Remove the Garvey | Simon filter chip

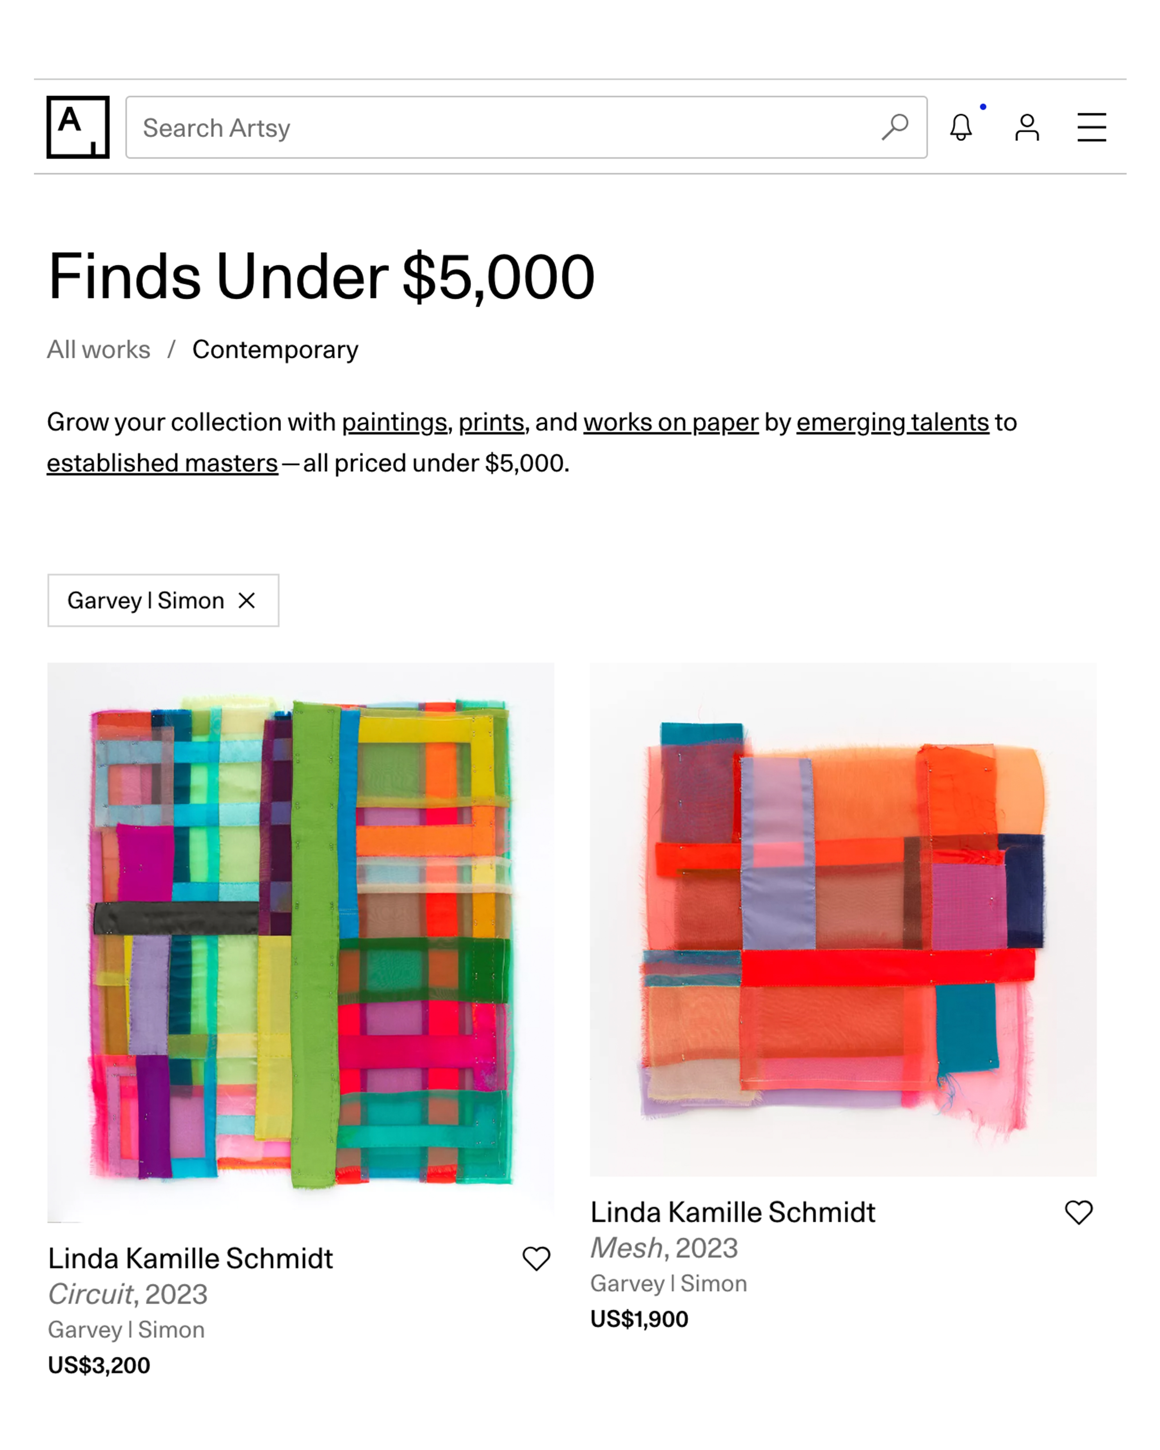(247, 601)
